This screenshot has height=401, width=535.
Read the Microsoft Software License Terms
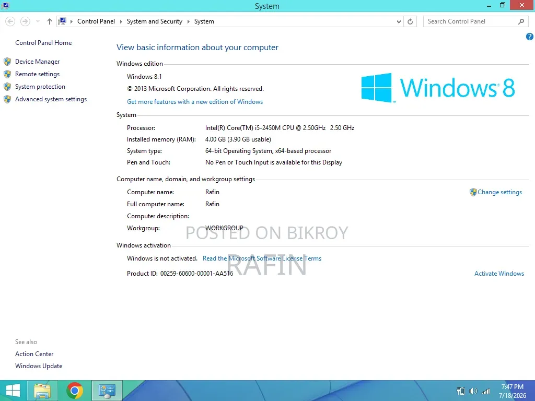262,258
